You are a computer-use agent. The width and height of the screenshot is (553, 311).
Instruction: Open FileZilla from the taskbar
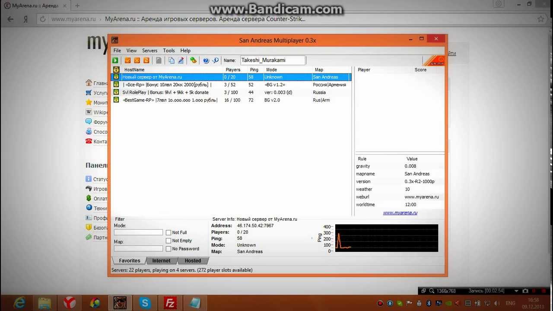point(169,303)
